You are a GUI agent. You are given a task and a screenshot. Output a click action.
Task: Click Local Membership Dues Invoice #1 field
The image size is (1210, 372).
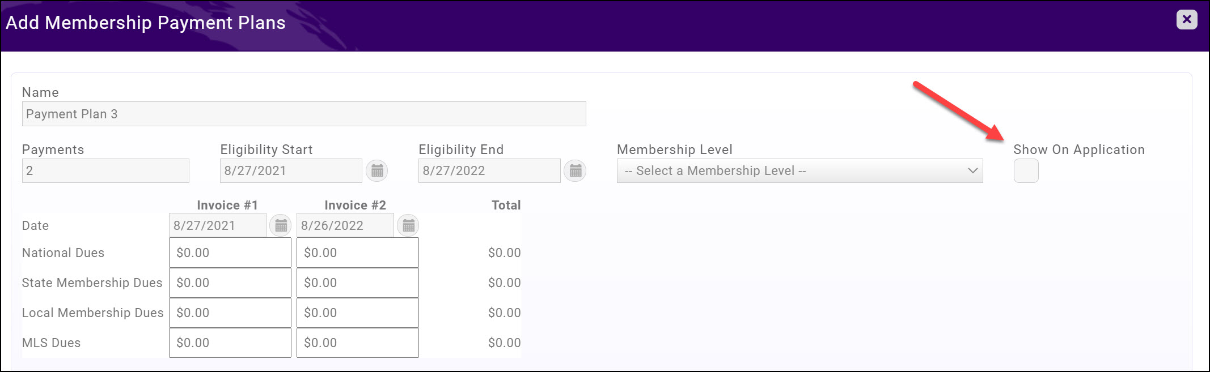tap(230, 313)
